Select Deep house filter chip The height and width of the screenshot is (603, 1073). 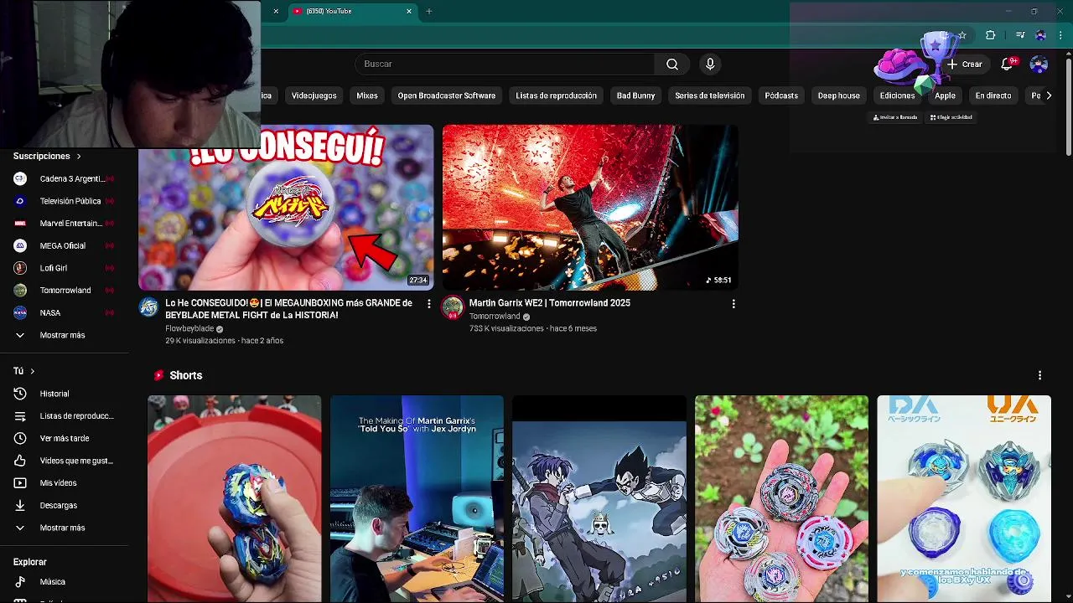[839, 95]
